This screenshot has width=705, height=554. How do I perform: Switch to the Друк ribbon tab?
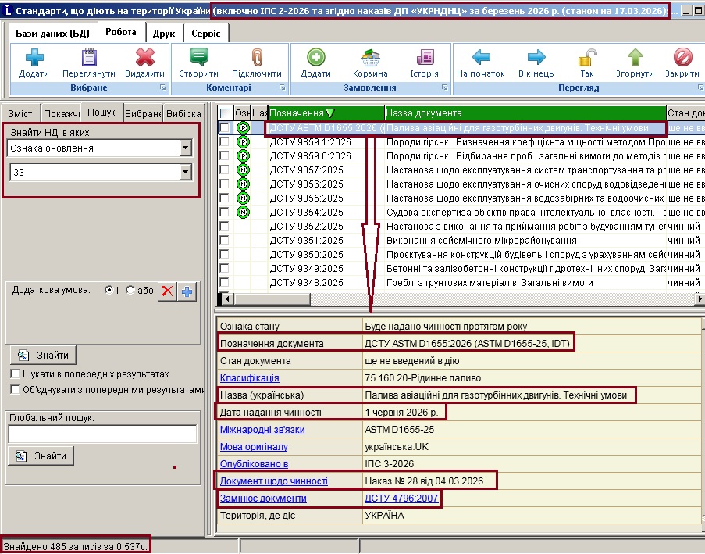[163, 33]
